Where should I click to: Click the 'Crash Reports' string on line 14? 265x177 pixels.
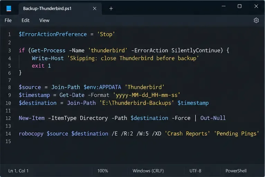click(x=188, y=134)
